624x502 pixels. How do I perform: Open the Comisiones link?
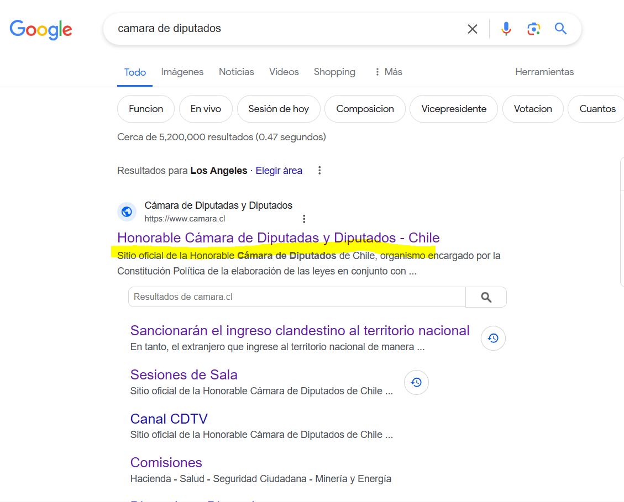coord(166,463)
